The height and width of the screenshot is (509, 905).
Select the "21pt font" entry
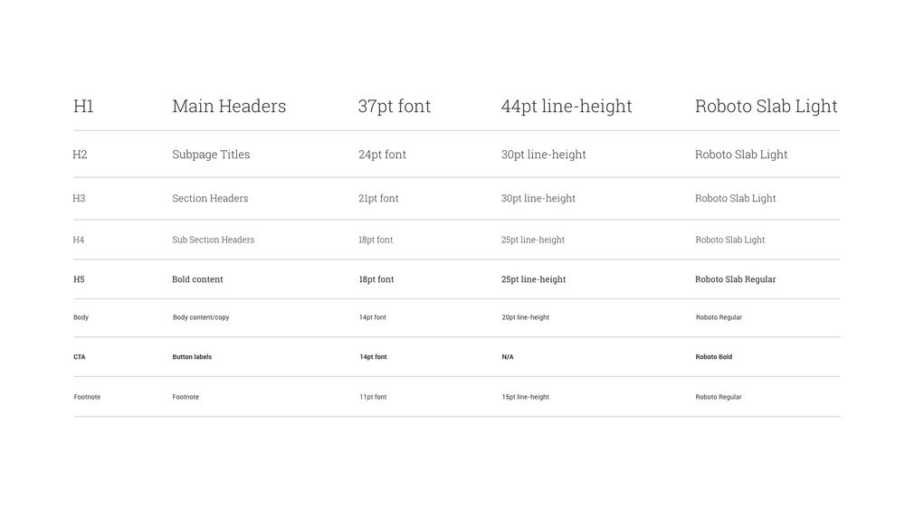coord(378,198)
